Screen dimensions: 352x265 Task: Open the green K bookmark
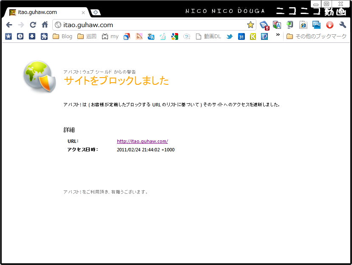[253, 36]
